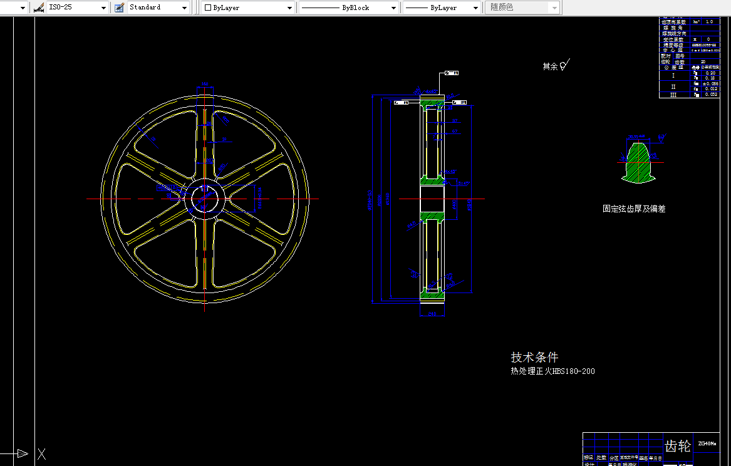Select the 其余 text annotation
Viewport: 731px width, 466px height.
tap(550, 66)
